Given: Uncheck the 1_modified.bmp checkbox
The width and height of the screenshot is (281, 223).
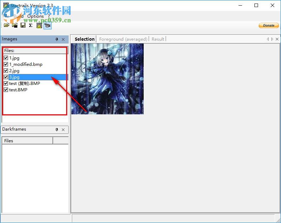Looking at the screenshot, I should pyautogui.click(x=6, y=64).
